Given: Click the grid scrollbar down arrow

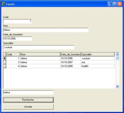Looking at the screenshot, I should click(117, 86).
